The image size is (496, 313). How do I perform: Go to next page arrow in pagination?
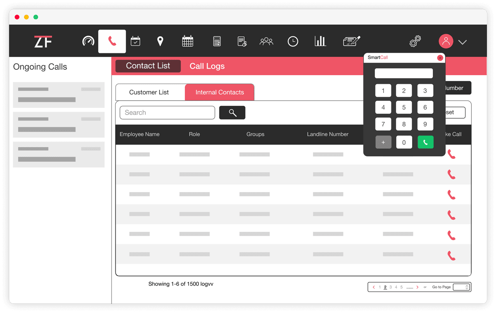[x=417, y=287]
